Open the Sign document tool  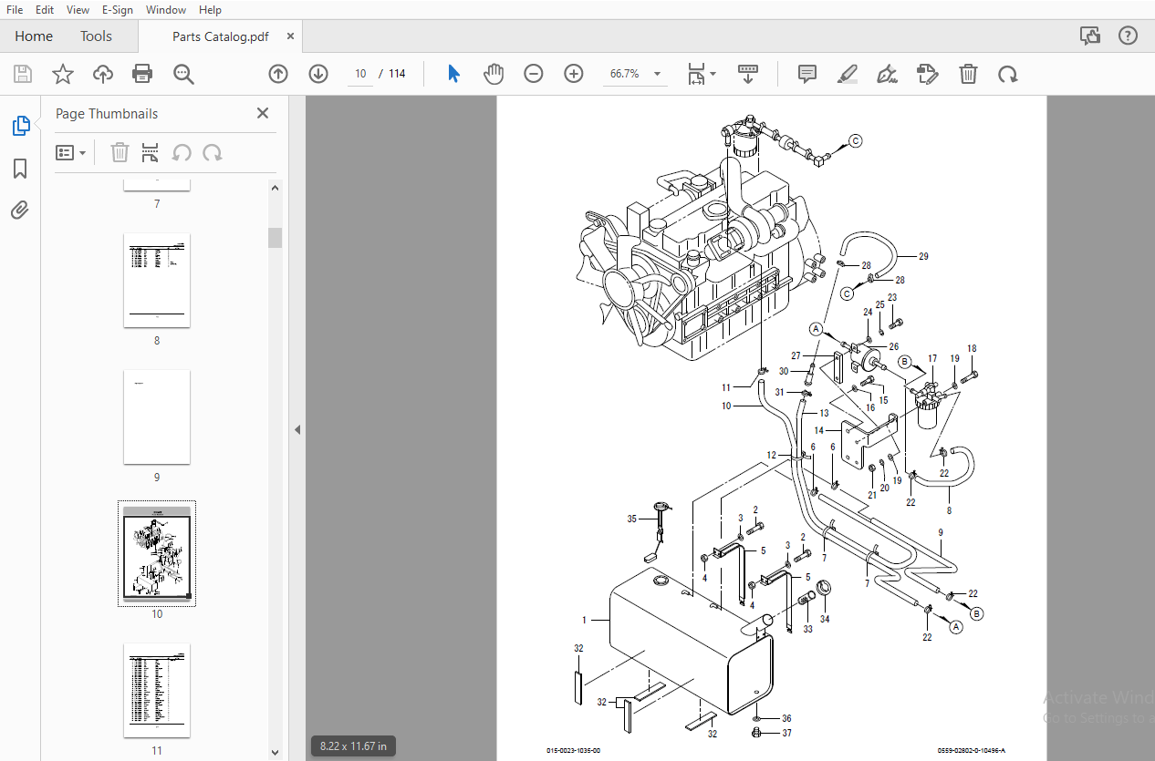[x=887, y=74]
